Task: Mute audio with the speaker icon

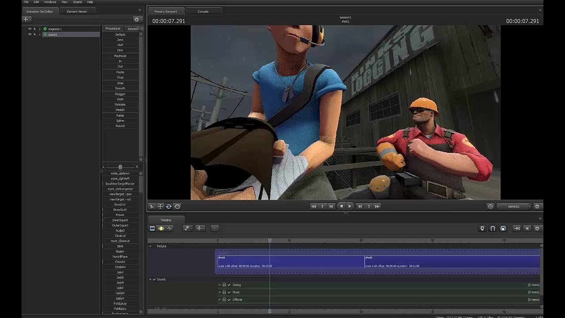Action: (527, 228)
